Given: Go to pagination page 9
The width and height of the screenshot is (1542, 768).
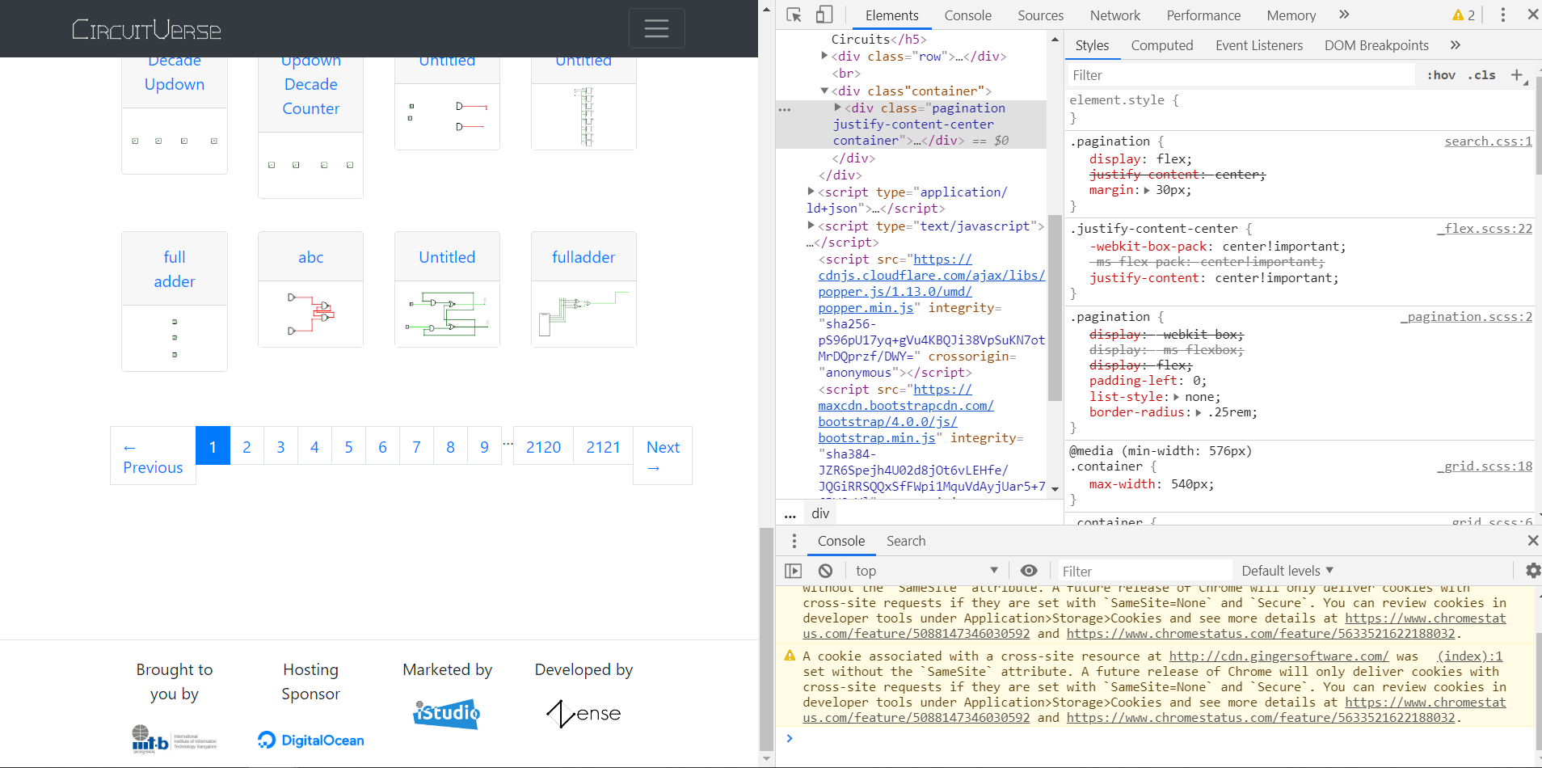Looking at the screenshot, I should (x=484, y=446).
